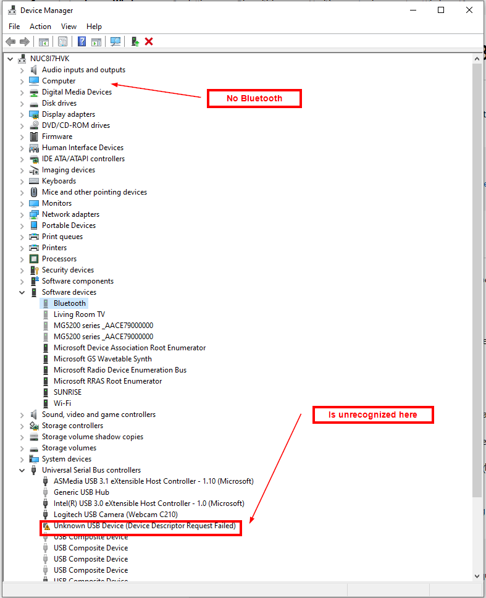The width and height of the screenshot is (486, 598).
Task: Expand the Disk drives category
Action: pyautogui.click(x=22, y=103)
